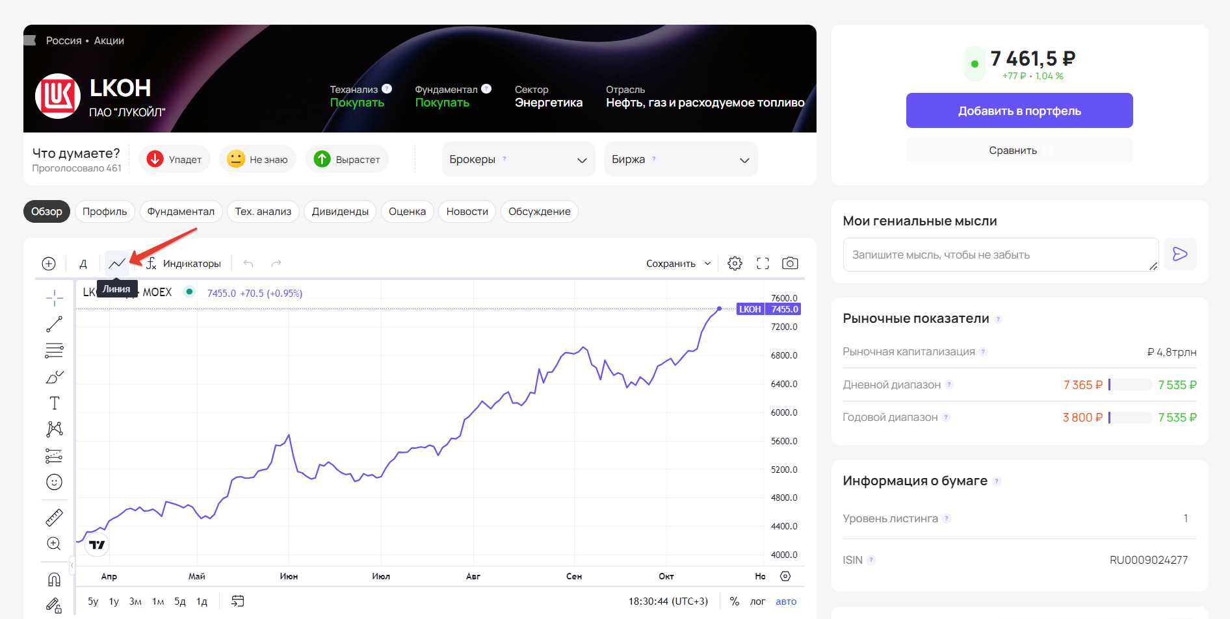Vote Упадет for the stock
Screen dimensions: 1230x619
point(174,159)
